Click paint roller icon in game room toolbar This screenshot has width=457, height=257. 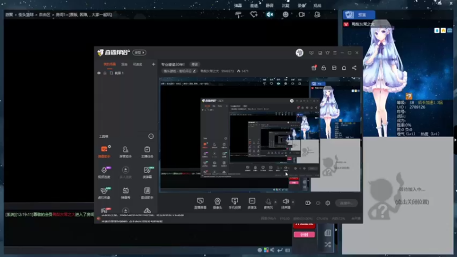coord(238,15)
